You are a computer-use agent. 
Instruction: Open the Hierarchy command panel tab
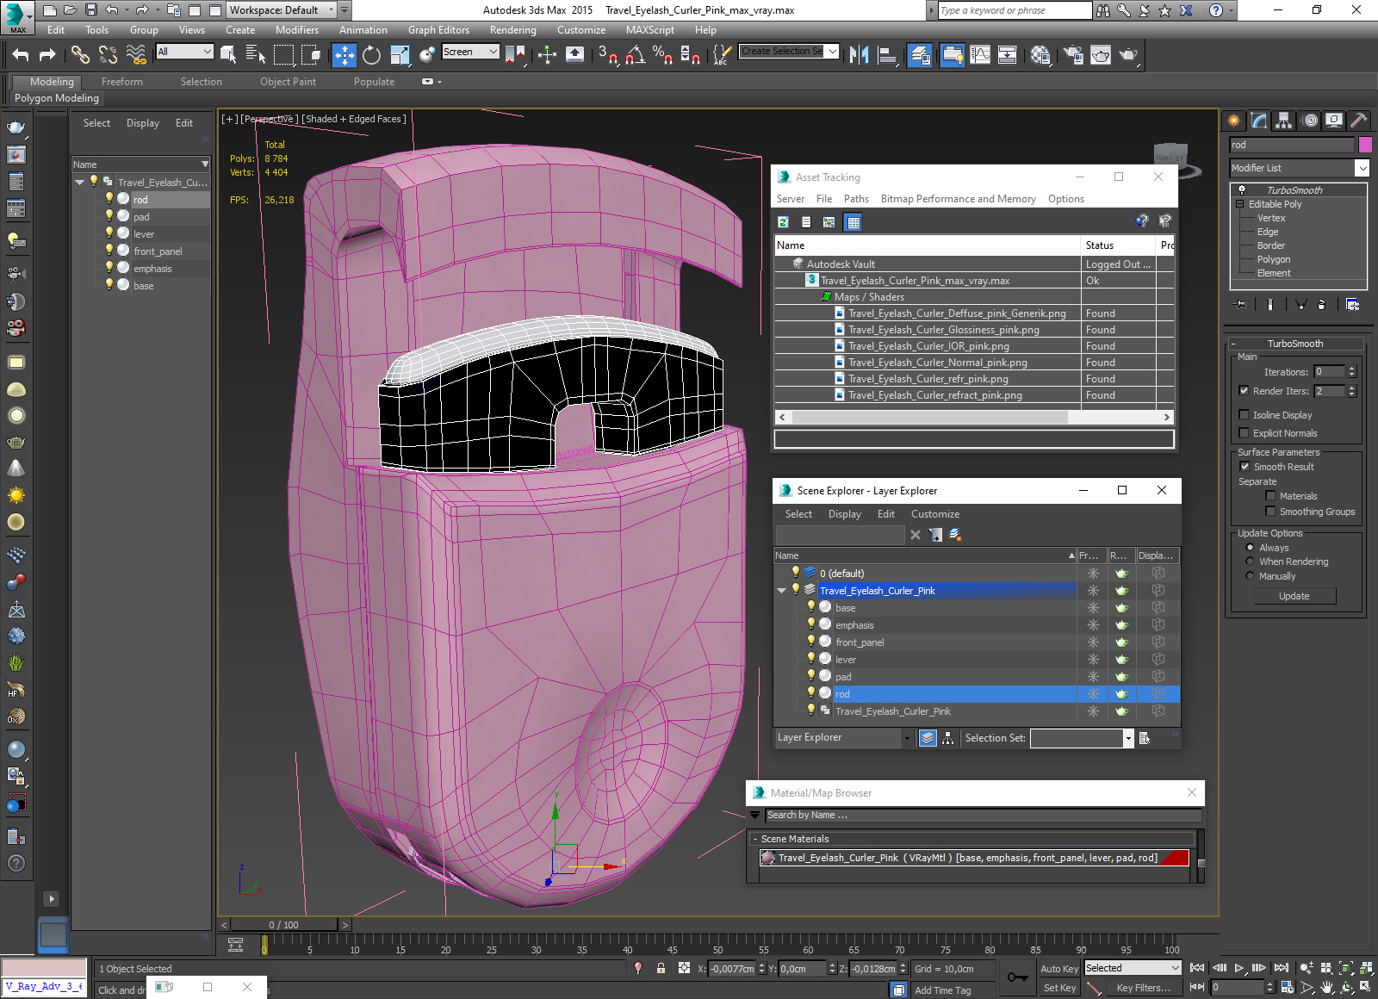coord(1284,121)
